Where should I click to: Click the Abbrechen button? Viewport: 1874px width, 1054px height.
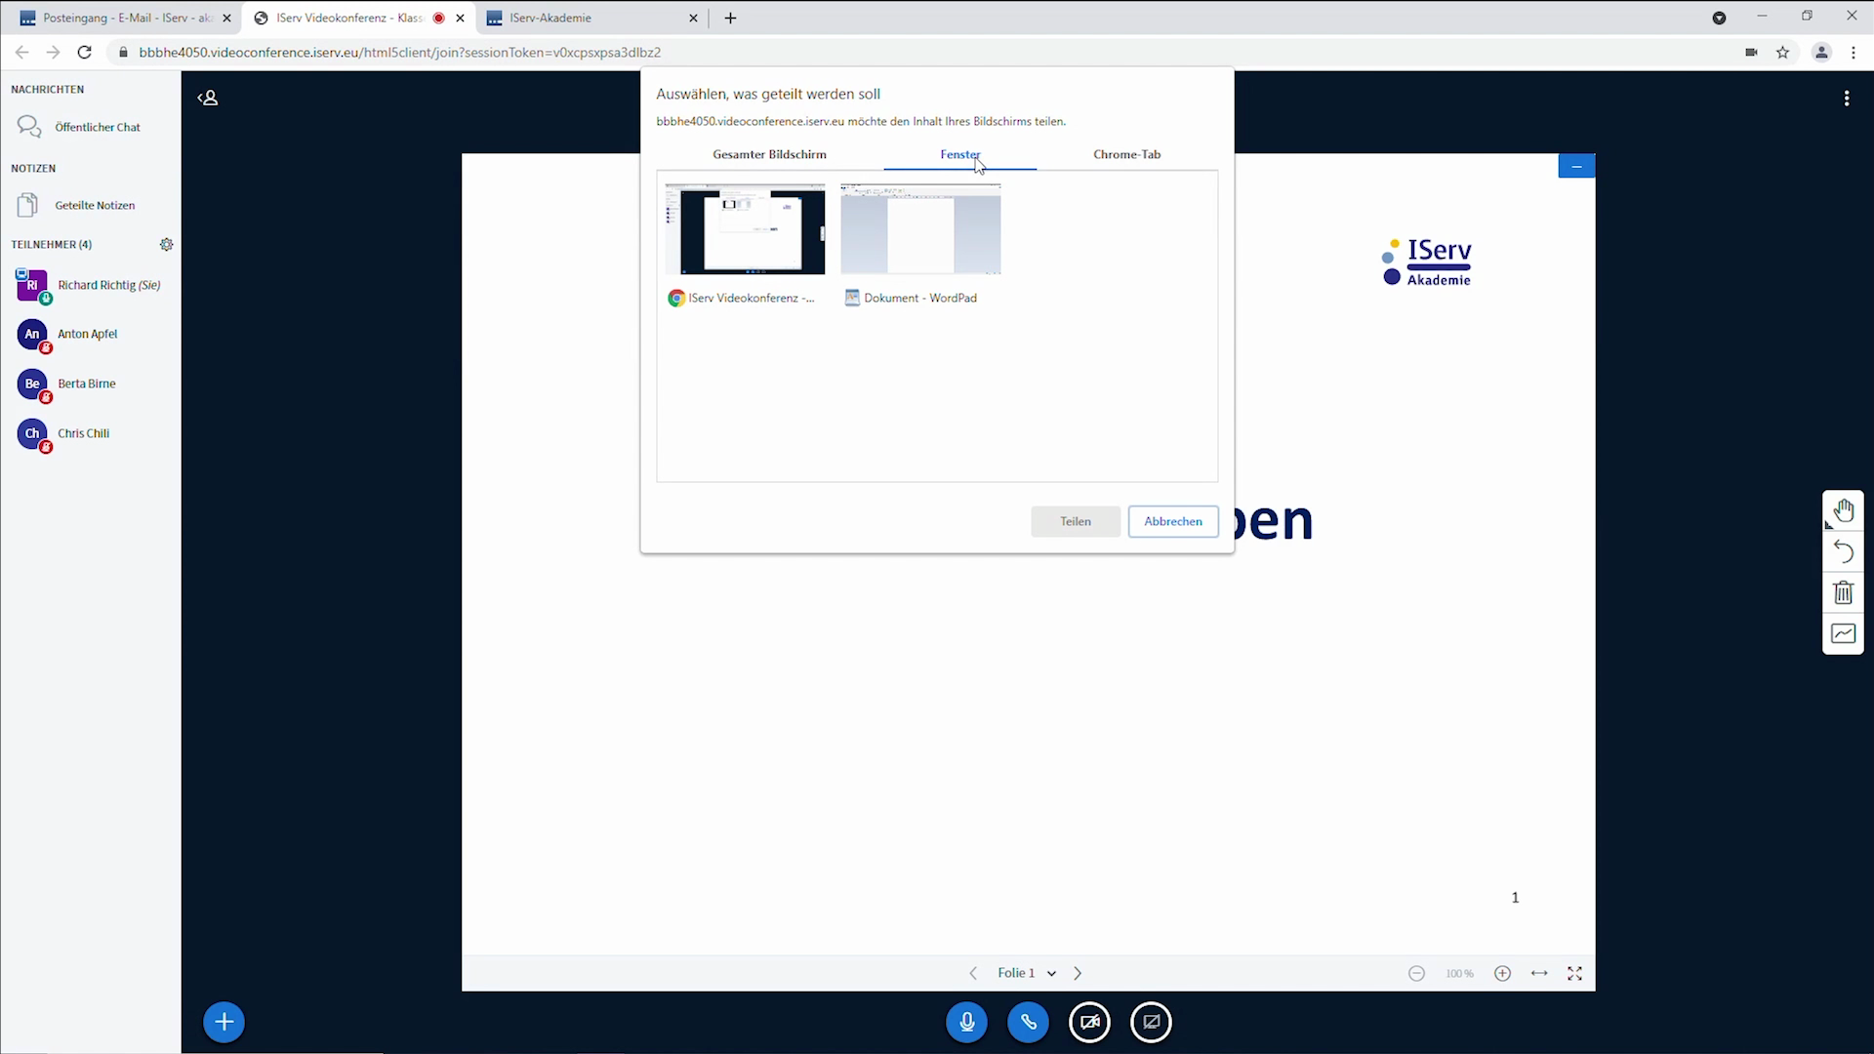(x=1172, y=521)
